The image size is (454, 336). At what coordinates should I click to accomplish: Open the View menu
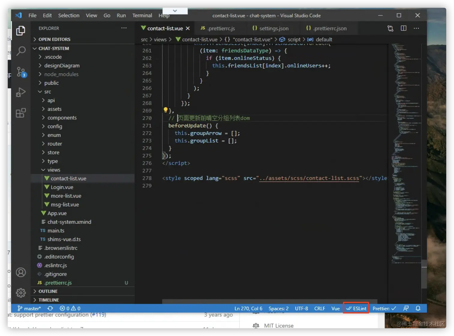(91, 15)
